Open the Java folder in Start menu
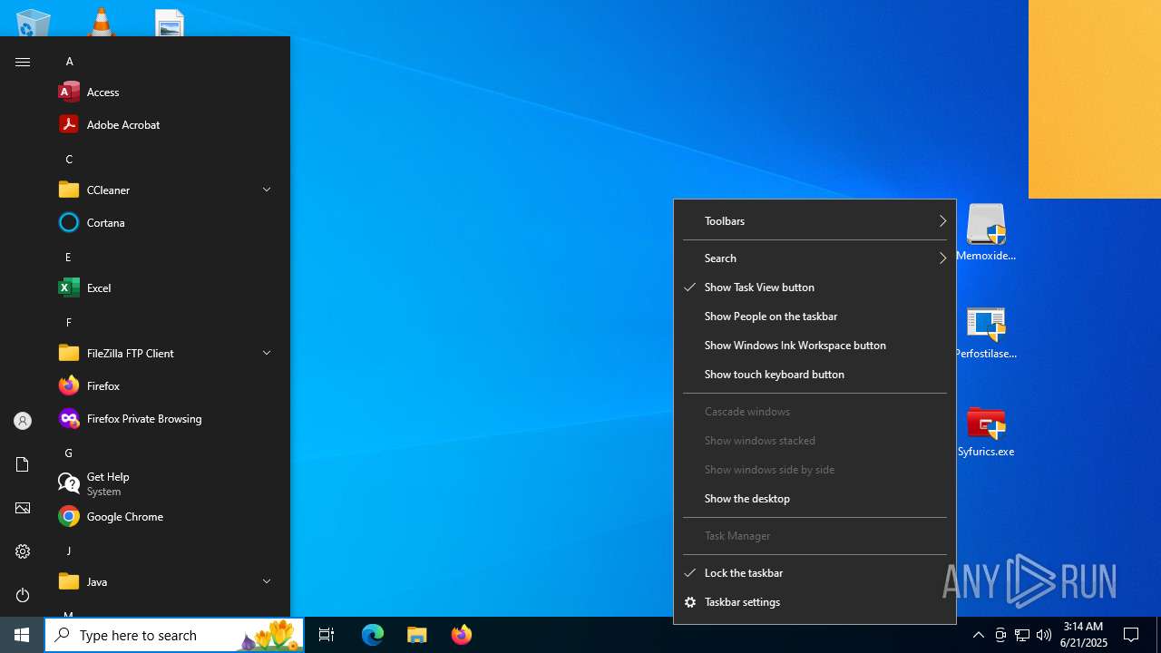This screenshot has width=1161, height=653. coord(167,581)
